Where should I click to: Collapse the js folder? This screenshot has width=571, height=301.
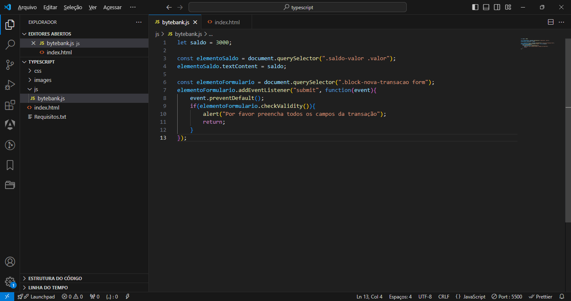(84, 89)
